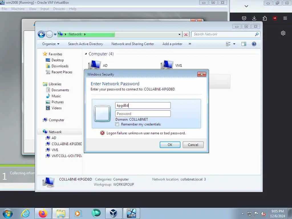Open the Organize dropdown menu
The height and width of the screenshot is (219, 292).
click(x=51, y=44)
